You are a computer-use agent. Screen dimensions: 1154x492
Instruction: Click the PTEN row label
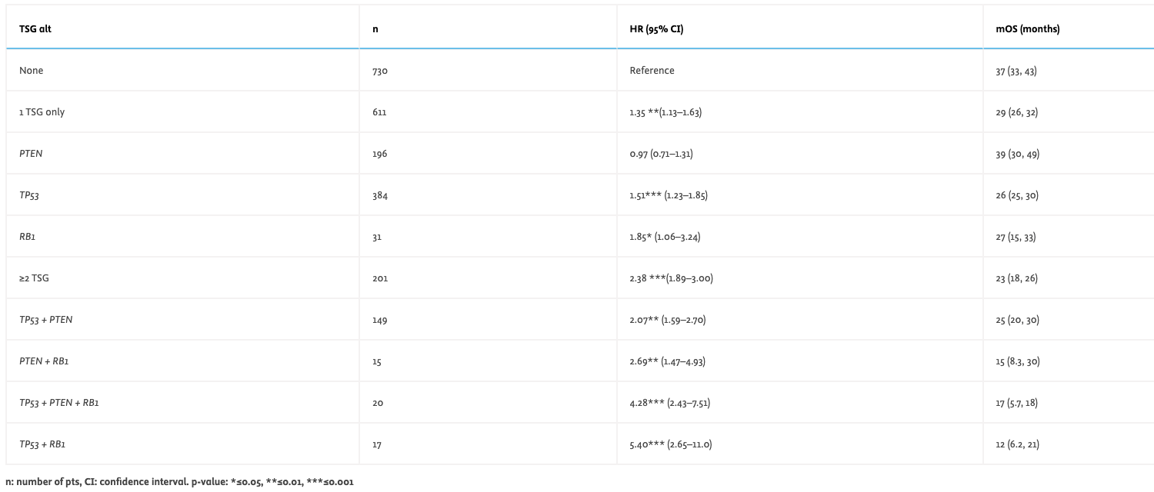coord(31,154)
